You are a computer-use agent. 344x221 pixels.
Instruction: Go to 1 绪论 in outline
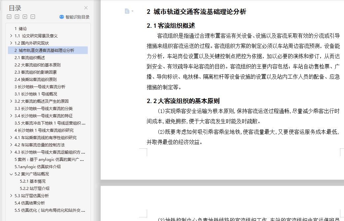(21, 28)
